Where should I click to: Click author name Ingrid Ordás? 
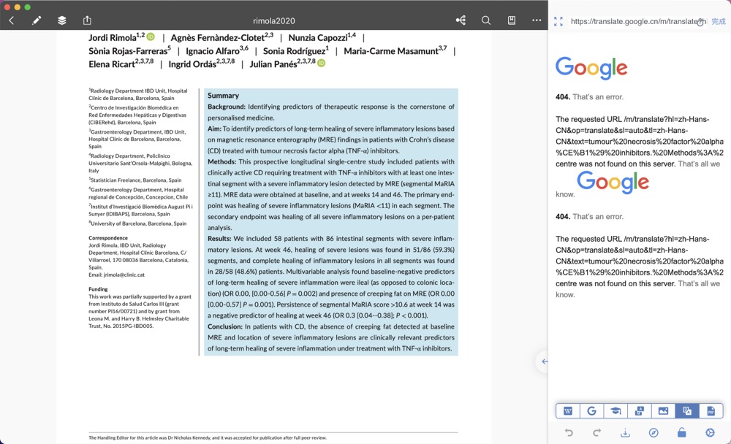click(192, 64)
